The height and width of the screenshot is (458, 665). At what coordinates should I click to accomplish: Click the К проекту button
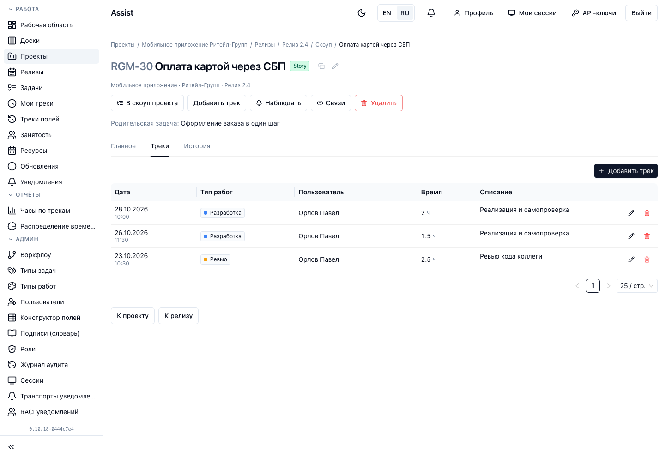click(x=133, y=316)
